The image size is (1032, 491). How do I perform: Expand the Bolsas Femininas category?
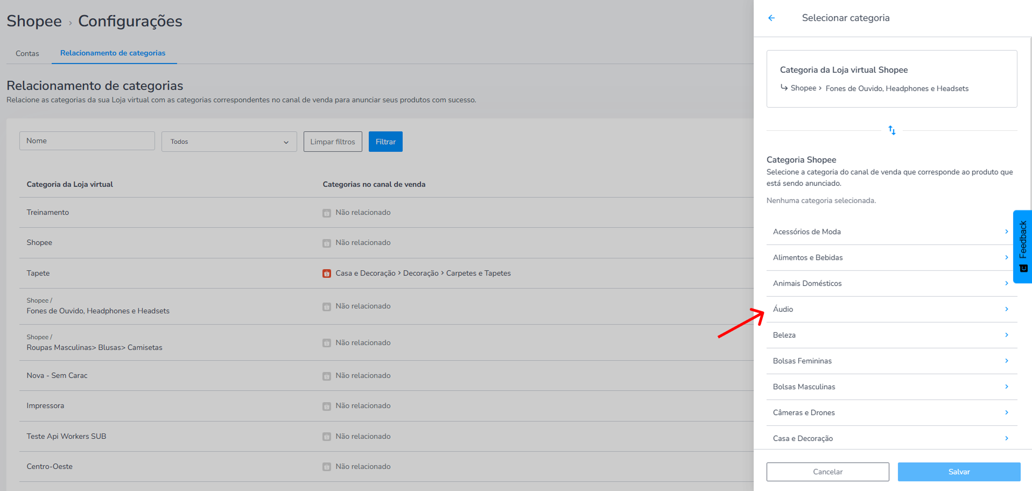891,361
